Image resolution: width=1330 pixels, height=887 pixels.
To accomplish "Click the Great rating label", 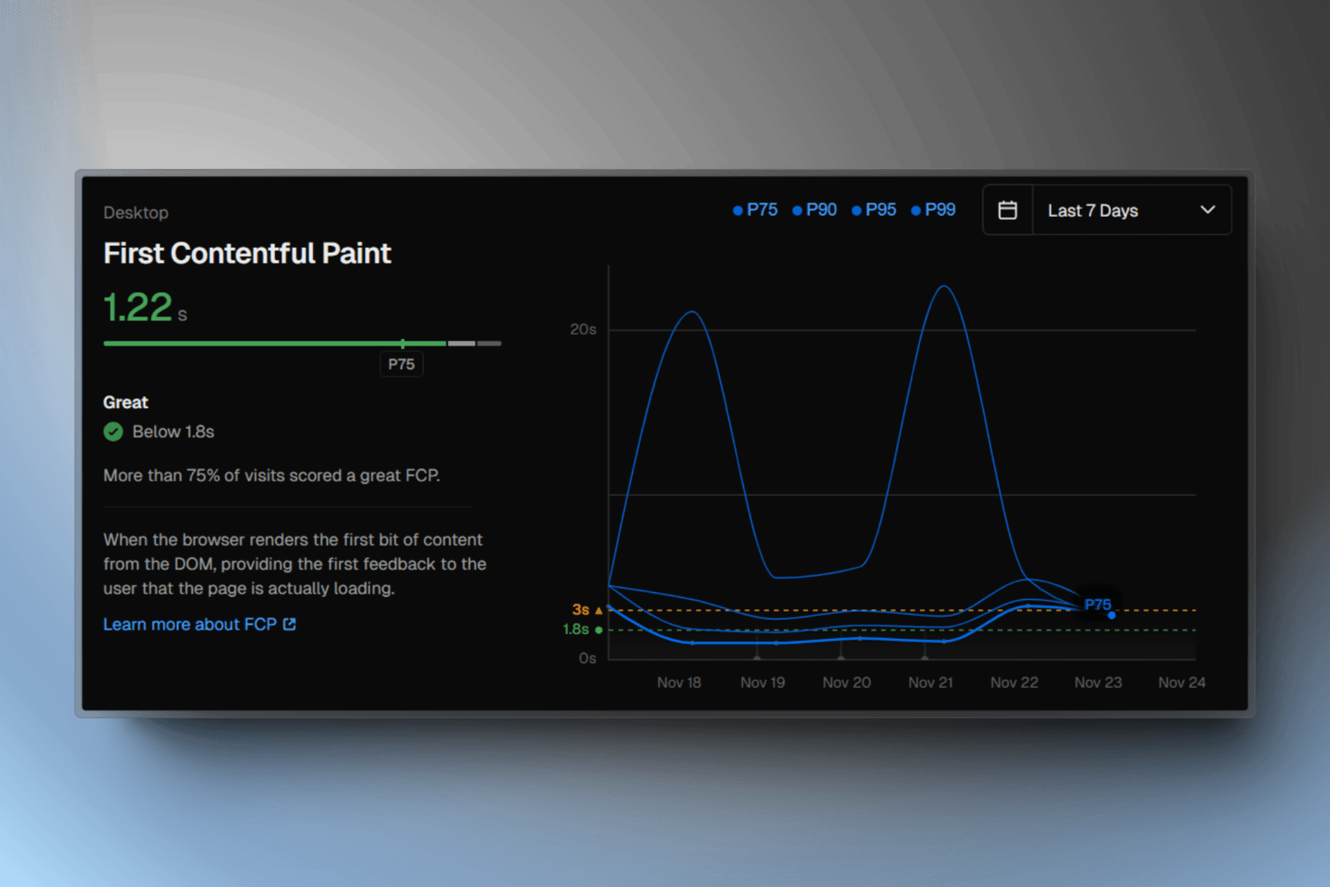I will click(125, 403).
